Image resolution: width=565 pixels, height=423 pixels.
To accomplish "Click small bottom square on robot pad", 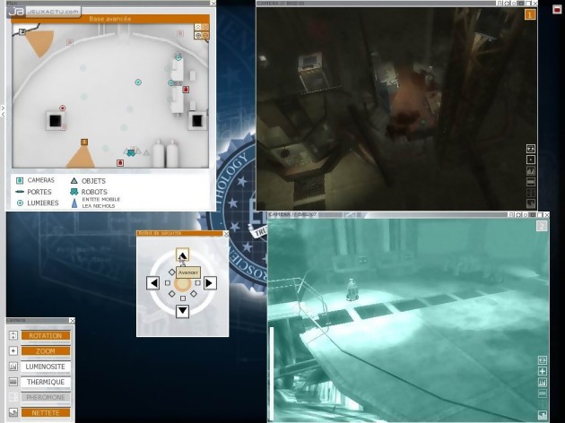I will pyautogui.click(x=183, y=298).
